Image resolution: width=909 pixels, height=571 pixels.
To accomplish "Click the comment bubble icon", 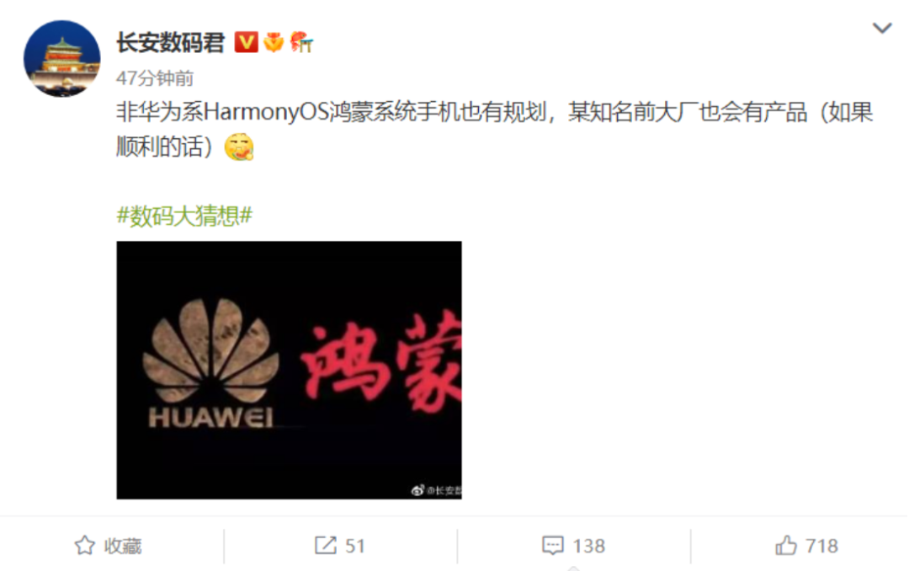I will [552, 546].
